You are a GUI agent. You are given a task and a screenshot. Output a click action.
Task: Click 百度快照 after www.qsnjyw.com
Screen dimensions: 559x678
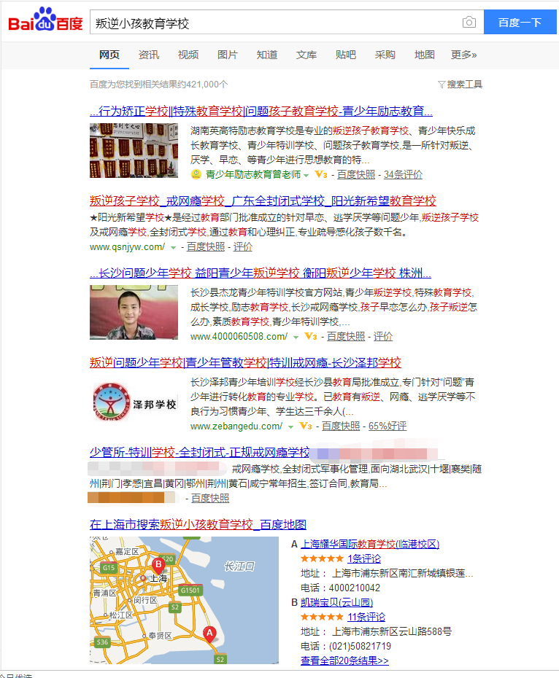206,247
